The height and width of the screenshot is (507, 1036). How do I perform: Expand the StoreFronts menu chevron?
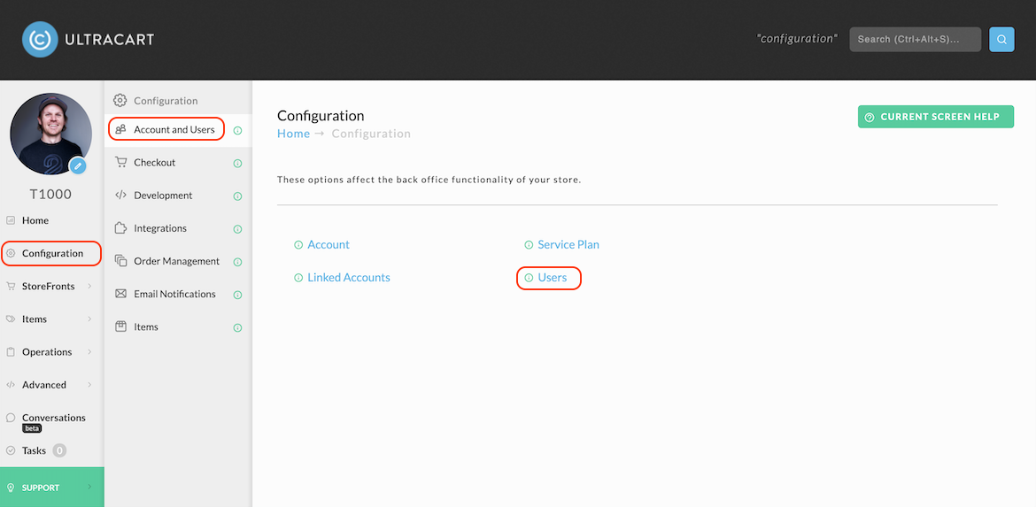click(x=89, y=287)
